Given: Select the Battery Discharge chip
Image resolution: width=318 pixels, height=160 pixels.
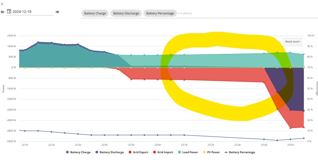Looking at the screenshot, I should [x=126, y=13].
